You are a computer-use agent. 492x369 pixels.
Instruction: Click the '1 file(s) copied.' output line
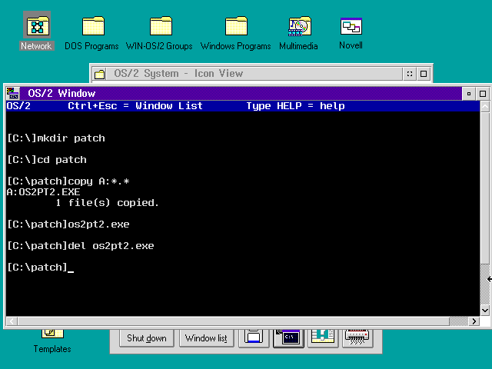[108, 203]
